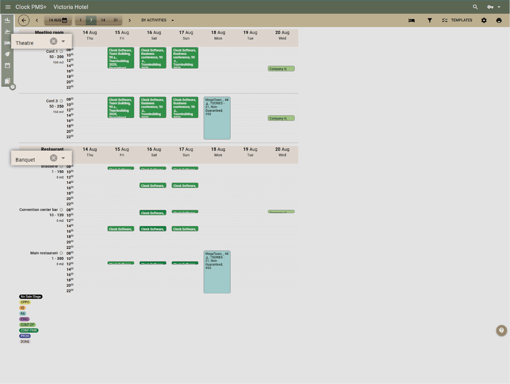Select the 1-day view option
510x384 pixels.
[x=81, y=20]
